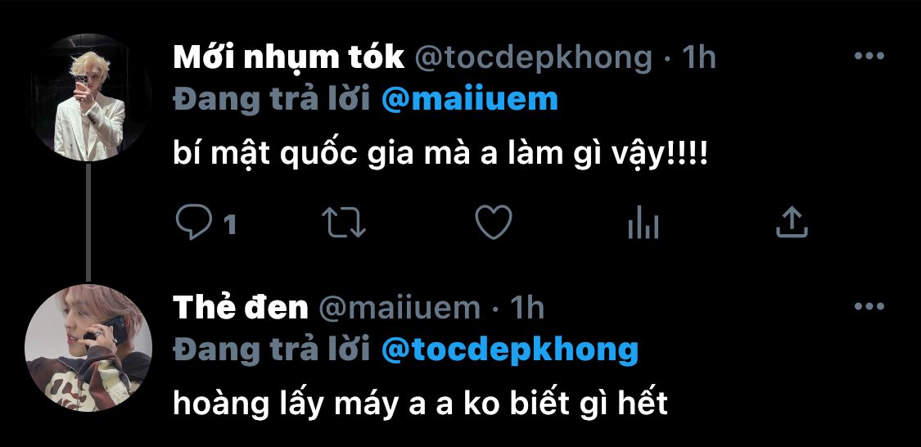The image size is (921, 447).
Task: Open the 1h timestamp of Thẻ đen's reply
Action: (x=526, y=309)
